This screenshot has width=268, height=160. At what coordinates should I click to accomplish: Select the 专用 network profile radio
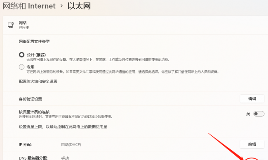coord(21,67)
